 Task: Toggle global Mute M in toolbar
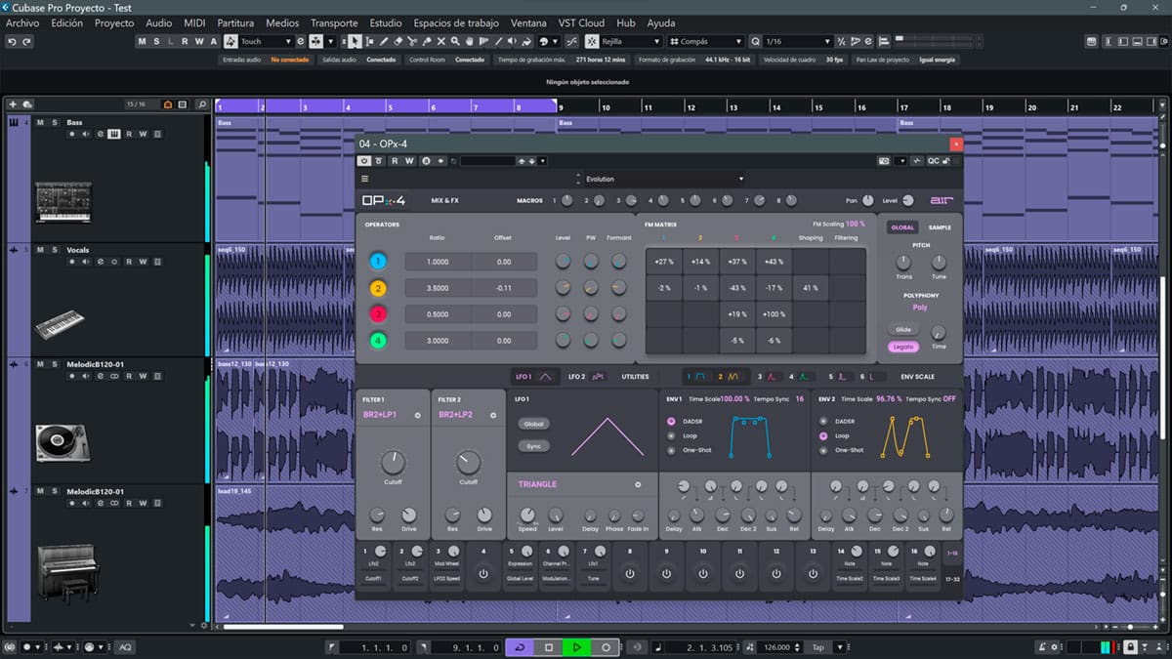[x=143, y=41]
